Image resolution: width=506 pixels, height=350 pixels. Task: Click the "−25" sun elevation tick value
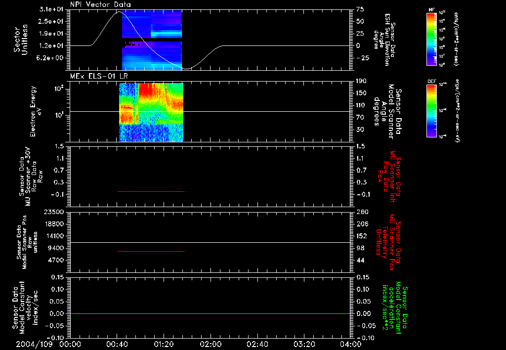coord(362,58)
